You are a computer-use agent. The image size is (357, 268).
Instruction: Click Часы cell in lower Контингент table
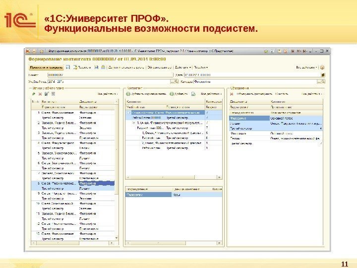point(196,195)
